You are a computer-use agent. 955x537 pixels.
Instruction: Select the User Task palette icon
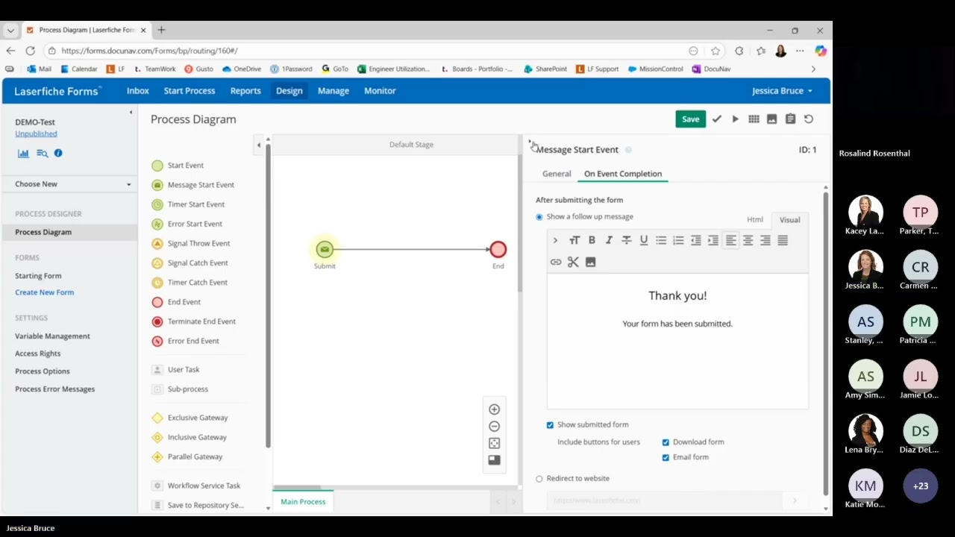(157, 370)
